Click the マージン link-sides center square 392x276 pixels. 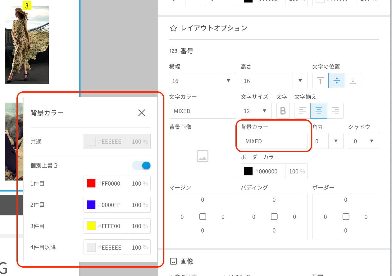[203, 217]
